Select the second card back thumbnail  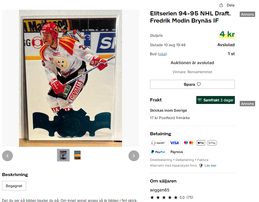point(78,155)
